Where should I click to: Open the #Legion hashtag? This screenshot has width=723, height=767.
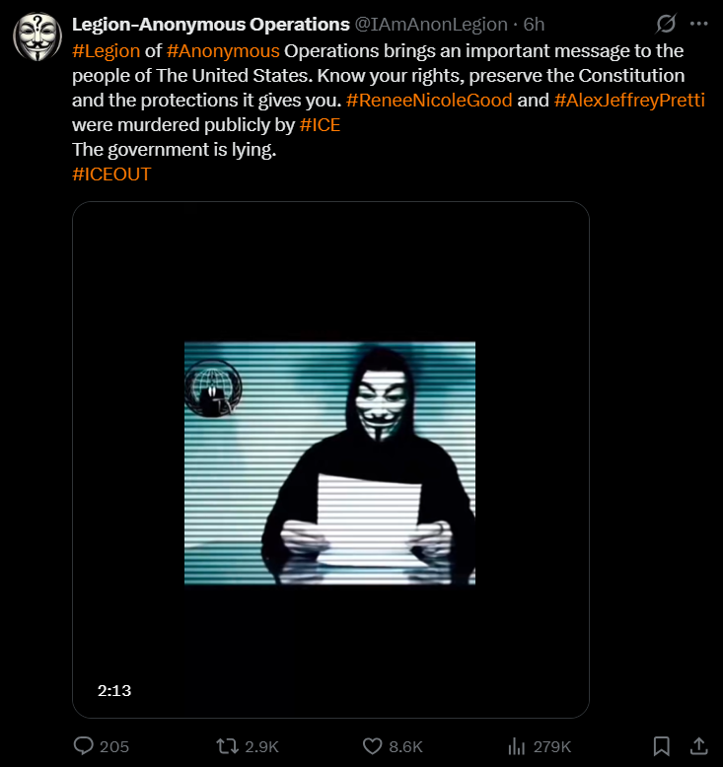107,51
